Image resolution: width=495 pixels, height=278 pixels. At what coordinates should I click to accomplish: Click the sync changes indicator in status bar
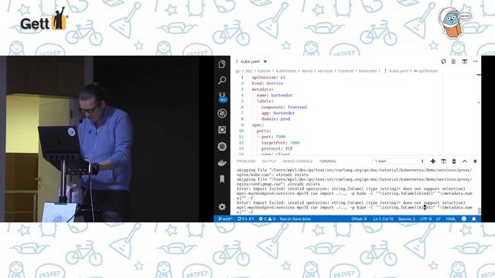[246, 219]
